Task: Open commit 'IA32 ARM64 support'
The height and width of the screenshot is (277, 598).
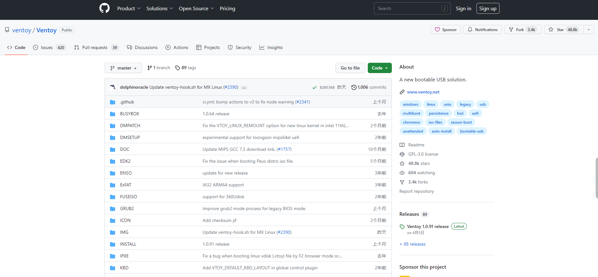Action: pyautogui.click(x=223, y=185)
